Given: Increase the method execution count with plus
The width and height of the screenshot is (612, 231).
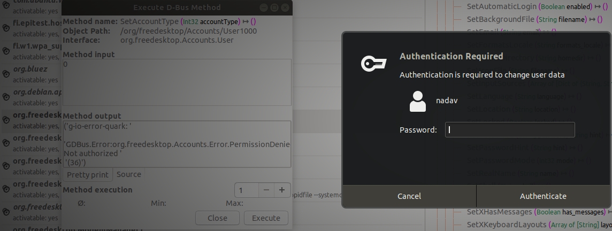Looking at the screenshot, I should (282, 190).
